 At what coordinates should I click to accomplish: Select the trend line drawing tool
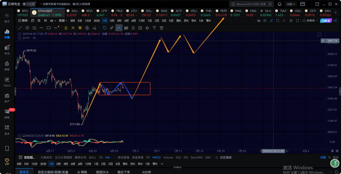point(20,28)
